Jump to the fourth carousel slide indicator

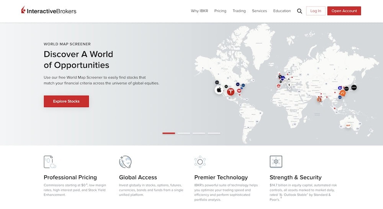tap(214, 133)
